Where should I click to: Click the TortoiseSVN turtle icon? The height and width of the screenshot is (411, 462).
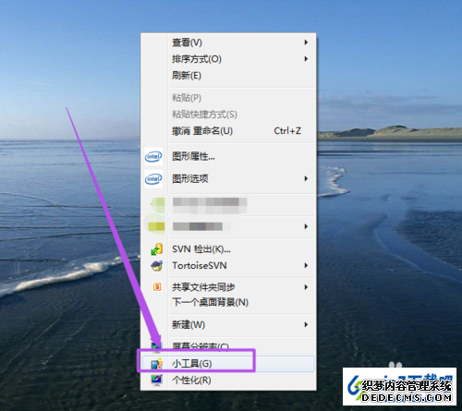click(157, 265)
